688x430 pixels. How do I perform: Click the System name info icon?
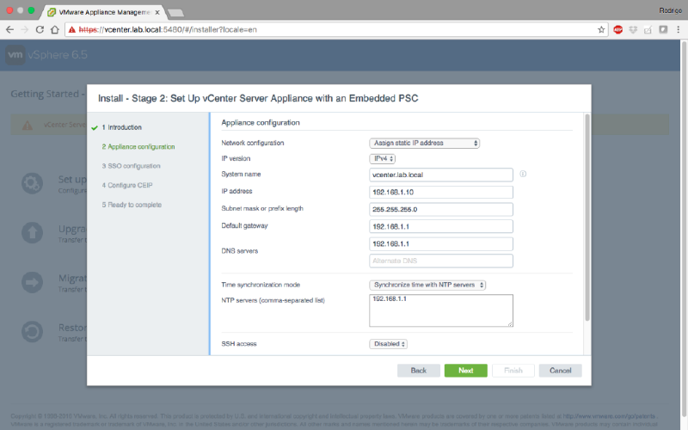[x=523, y=174]
